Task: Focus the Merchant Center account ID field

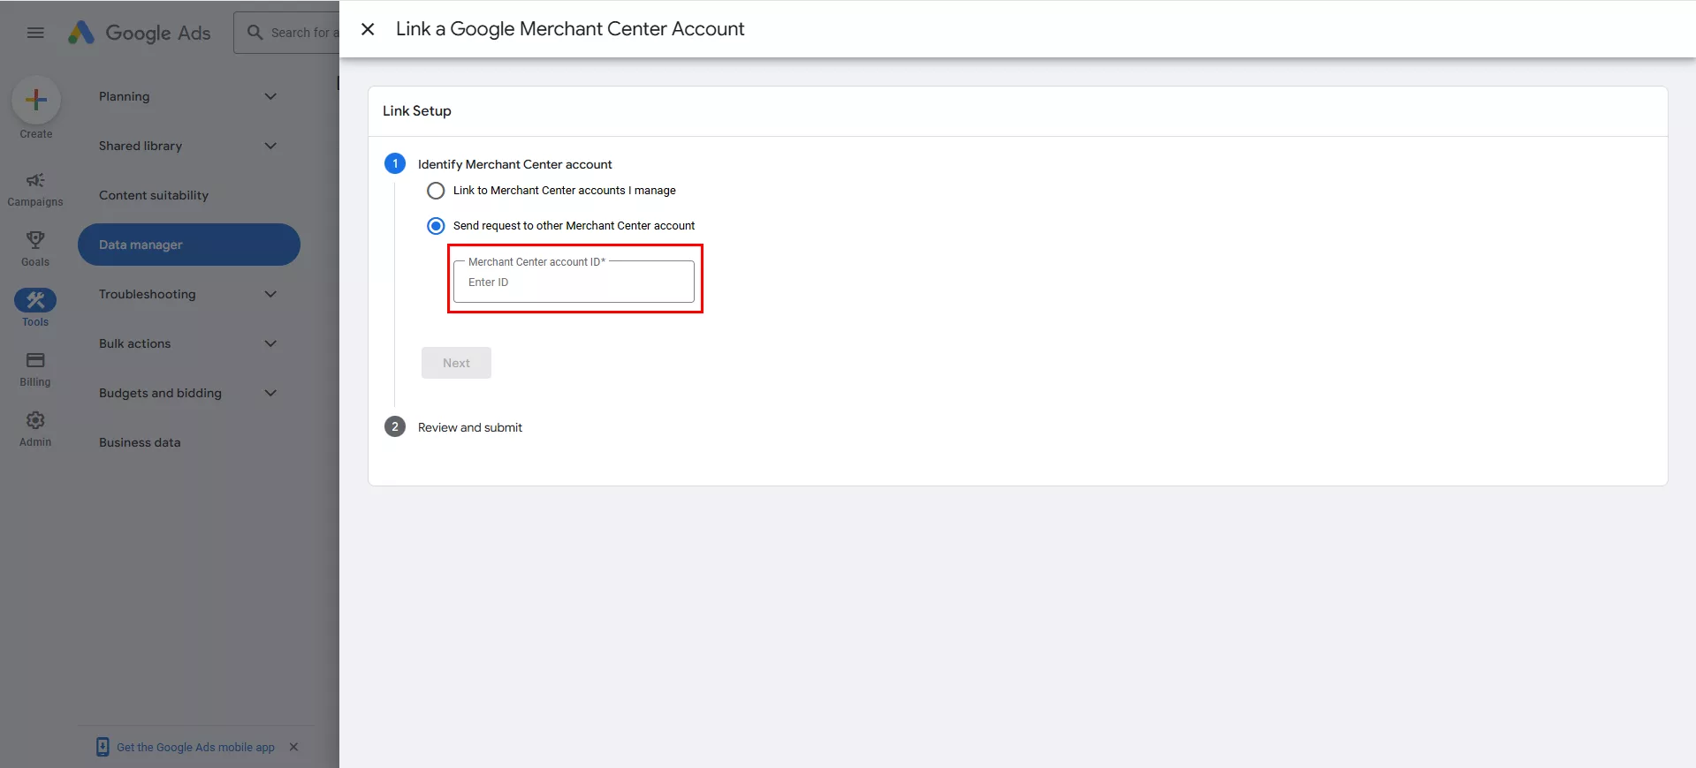Action: (x=574, y=282)
